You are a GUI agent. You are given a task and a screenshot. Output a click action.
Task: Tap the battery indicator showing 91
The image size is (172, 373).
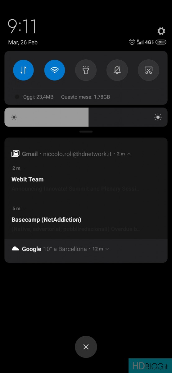coord(161,42)
